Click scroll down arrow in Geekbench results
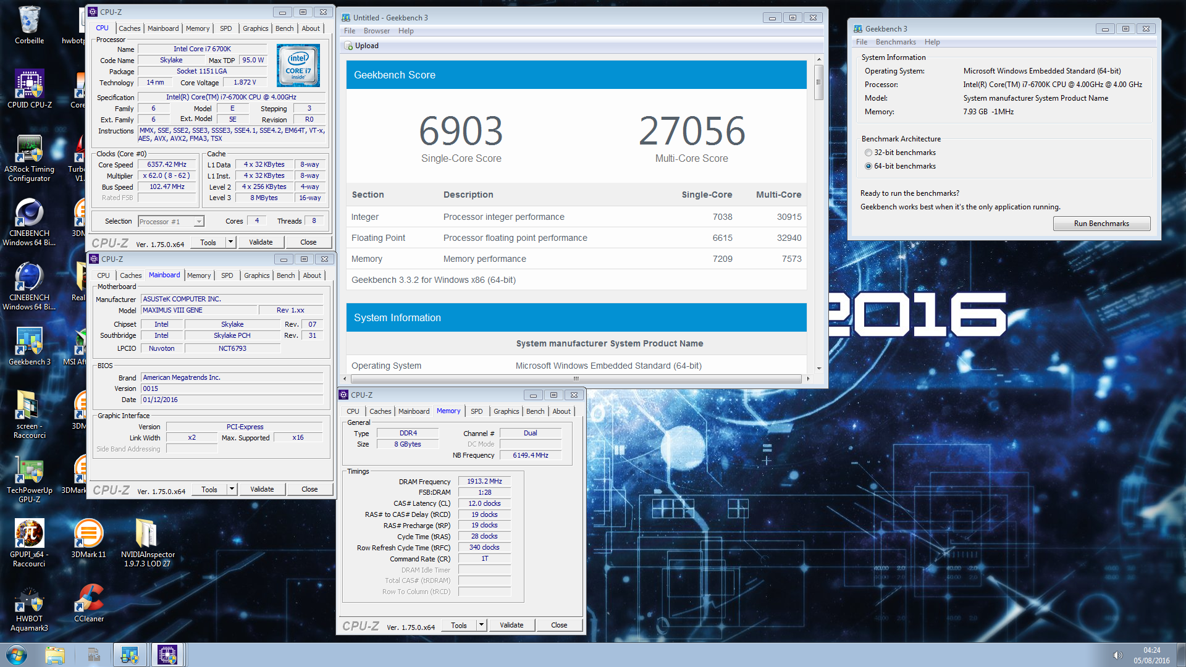 [819, 369]
